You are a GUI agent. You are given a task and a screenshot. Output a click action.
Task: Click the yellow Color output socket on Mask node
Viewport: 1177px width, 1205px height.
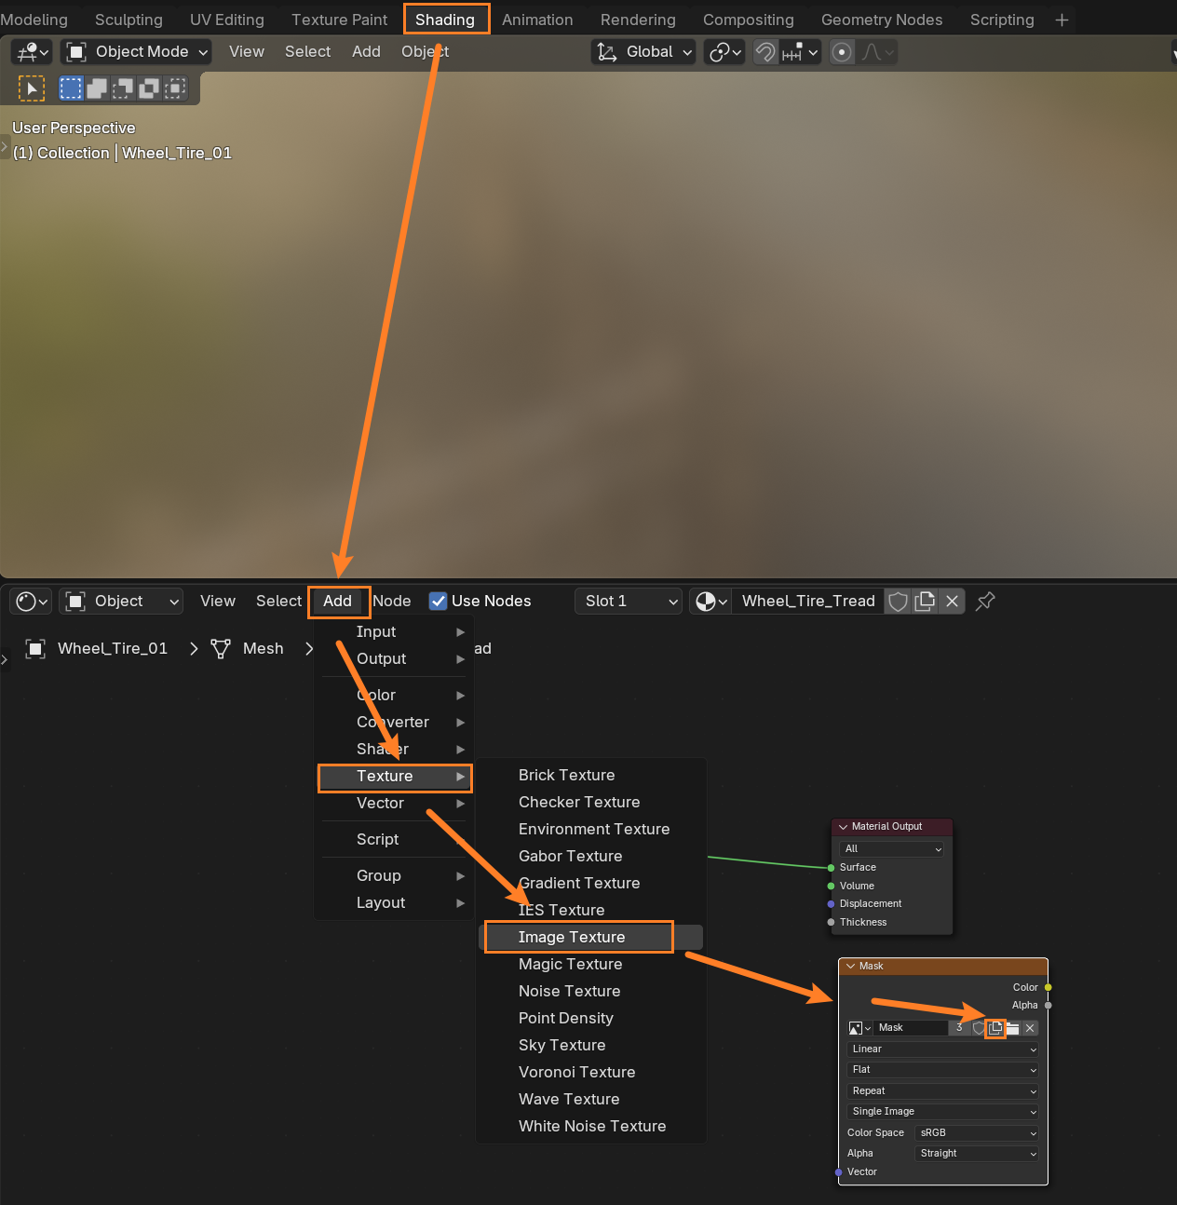[1048, 987]
